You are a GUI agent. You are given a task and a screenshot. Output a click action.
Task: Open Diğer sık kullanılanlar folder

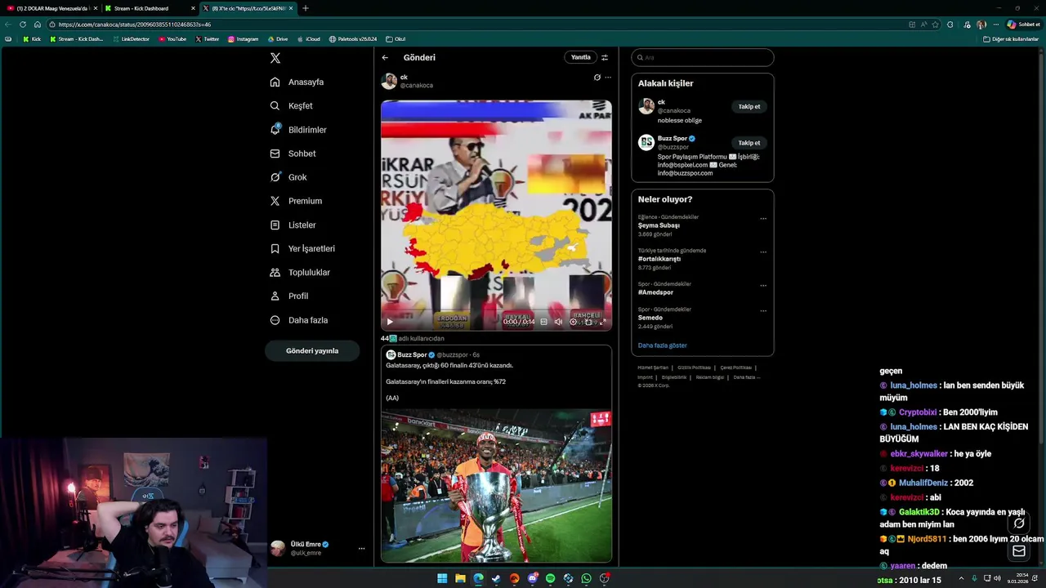(x=1011, y=39)
